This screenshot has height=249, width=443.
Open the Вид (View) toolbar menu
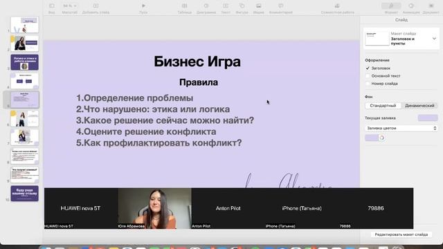52,6
